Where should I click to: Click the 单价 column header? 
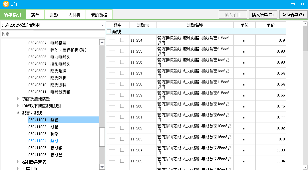point(270,25)
